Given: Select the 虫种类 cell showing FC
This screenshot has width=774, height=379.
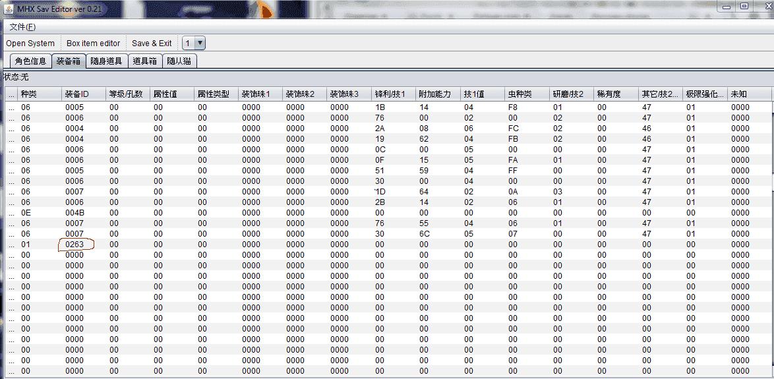Looking at the screenshot, I should (527, 129).
